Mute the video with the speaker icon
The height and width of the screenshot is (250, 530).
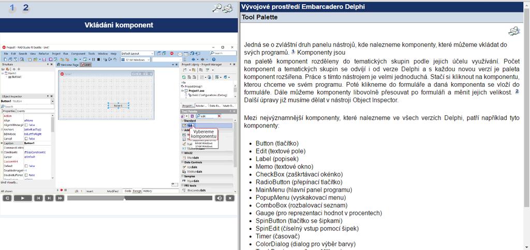219,198
